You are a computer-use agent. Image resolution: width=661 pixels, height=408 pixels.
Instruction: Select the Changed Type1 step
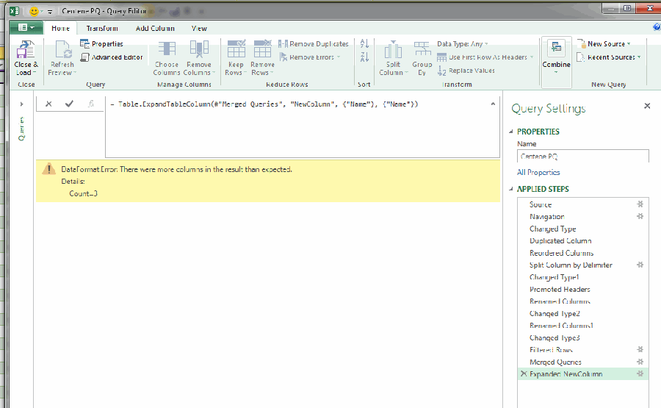coord(555,277)
